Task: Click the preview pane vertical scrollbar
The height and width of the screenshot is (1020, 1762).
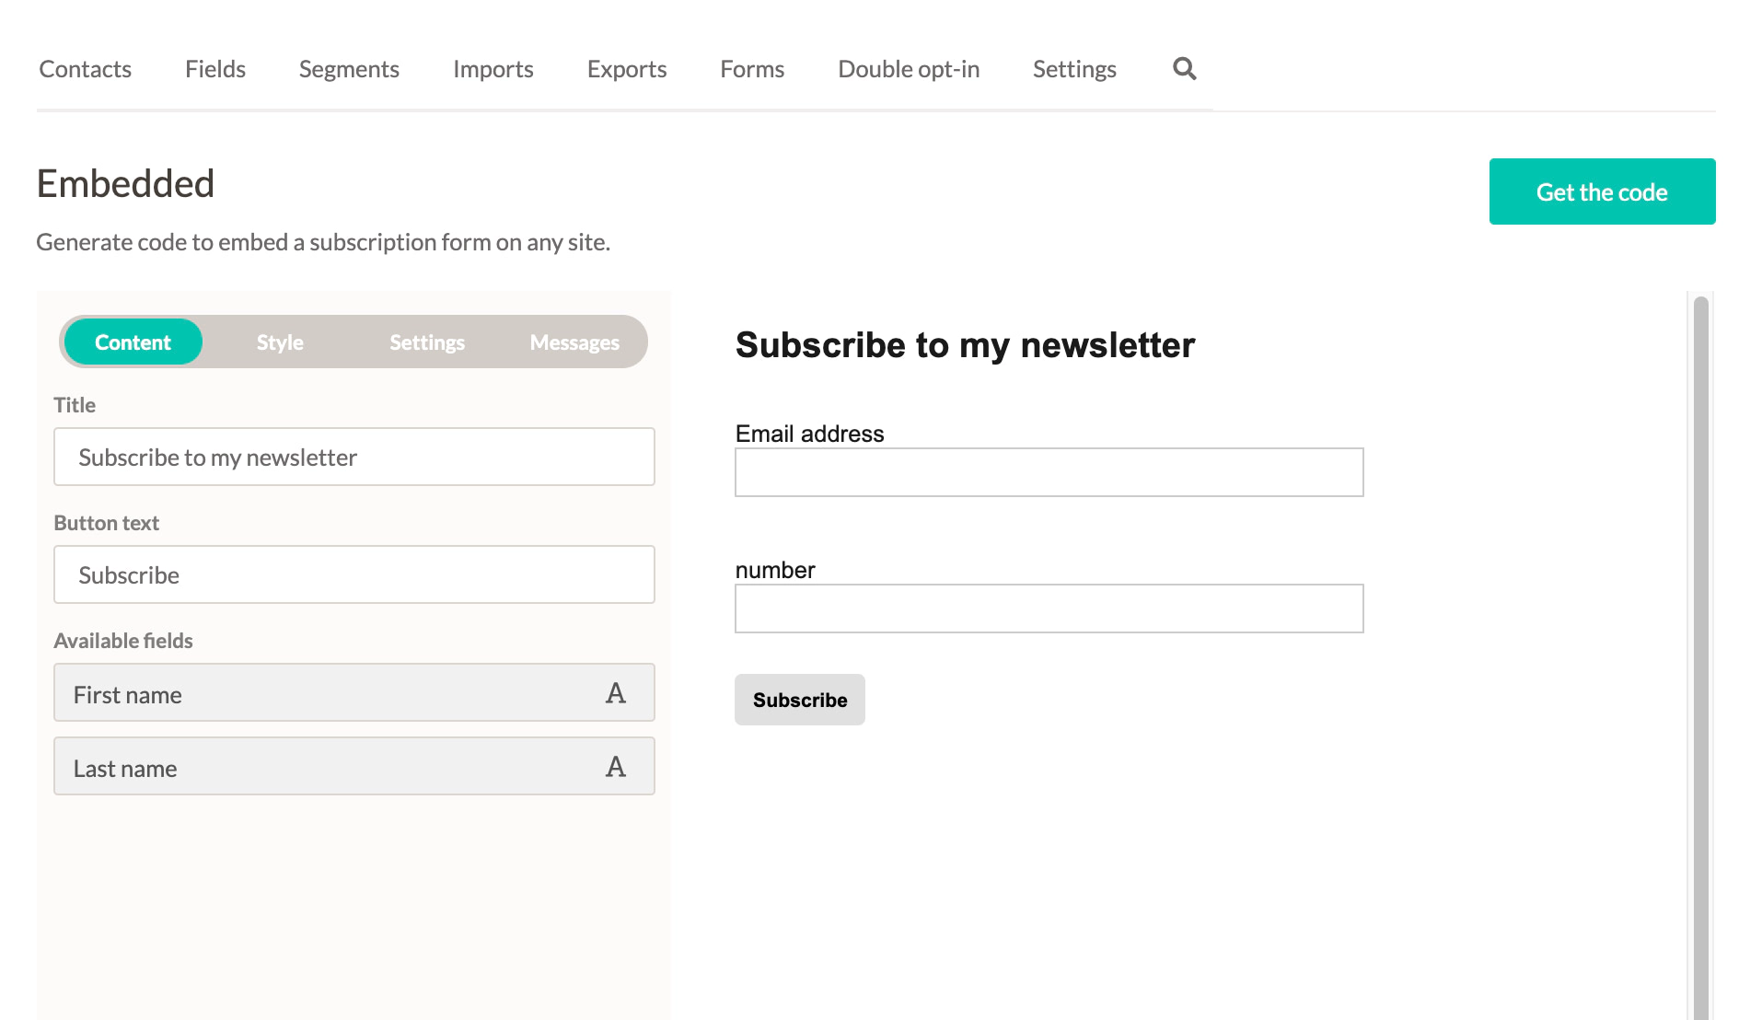Action: (x=1700, y=644)
